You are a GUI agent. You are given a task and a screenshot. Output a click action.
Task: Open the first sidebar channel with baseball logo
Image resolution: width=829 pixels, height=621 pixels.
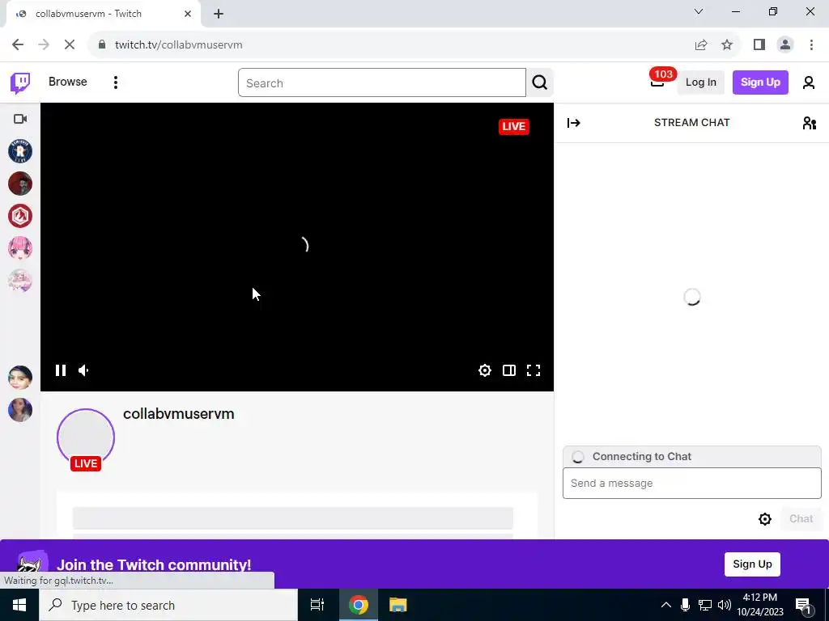tap(20, 151)
